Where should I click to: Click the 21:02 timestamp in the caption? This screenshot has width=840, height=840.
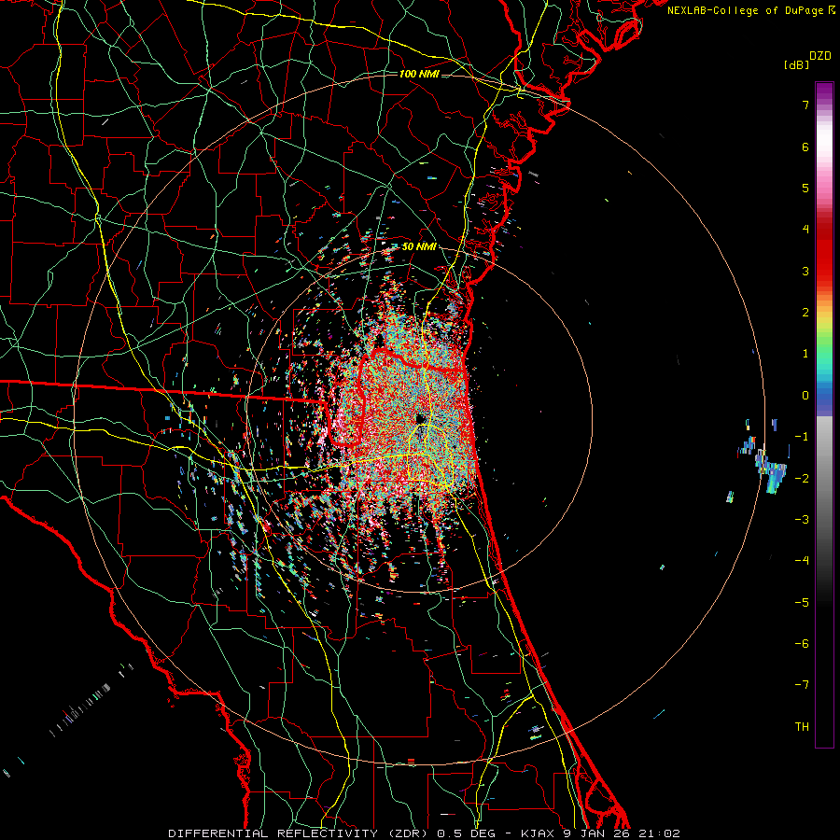pos(659,833)
